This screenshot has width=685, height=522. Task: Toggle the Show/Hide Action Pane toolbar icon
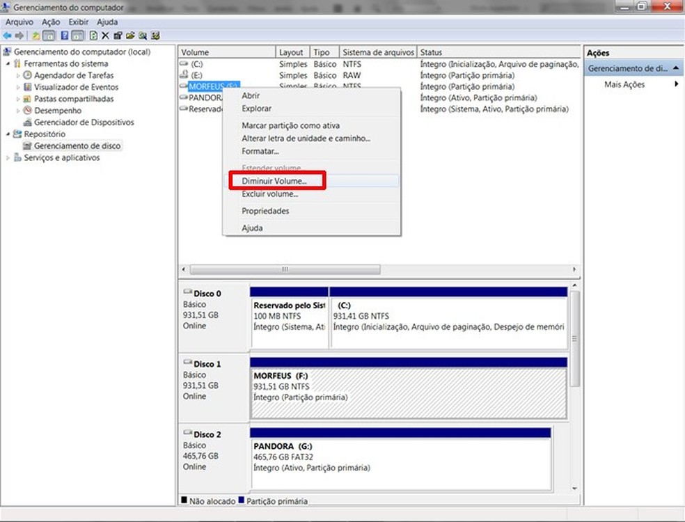[x=77, y=35]
